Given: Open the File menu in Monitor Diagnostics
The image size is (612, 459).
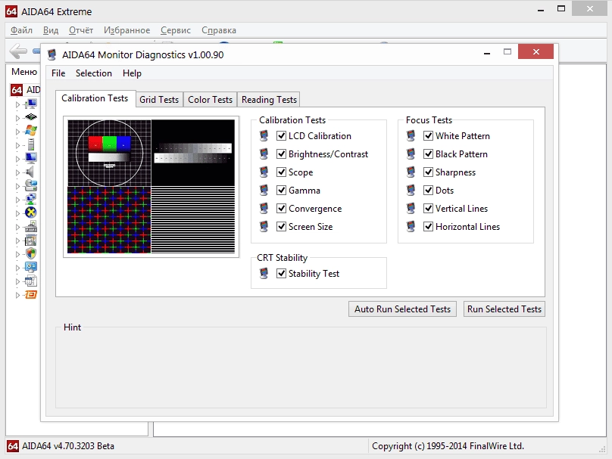Looking at the screenshot, I should 58,73.
